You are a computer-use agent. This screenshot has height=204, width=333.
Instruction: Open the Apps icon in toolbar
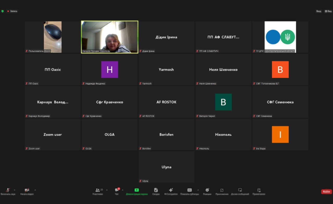222,190
